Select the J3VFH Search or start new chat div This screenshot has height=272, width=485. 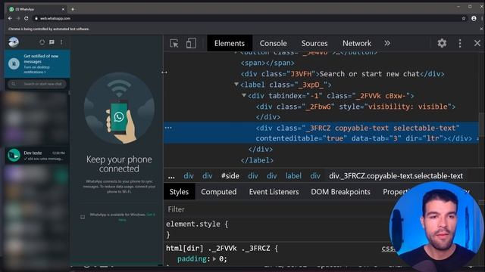pyautogui.click(x=343, y=74)
